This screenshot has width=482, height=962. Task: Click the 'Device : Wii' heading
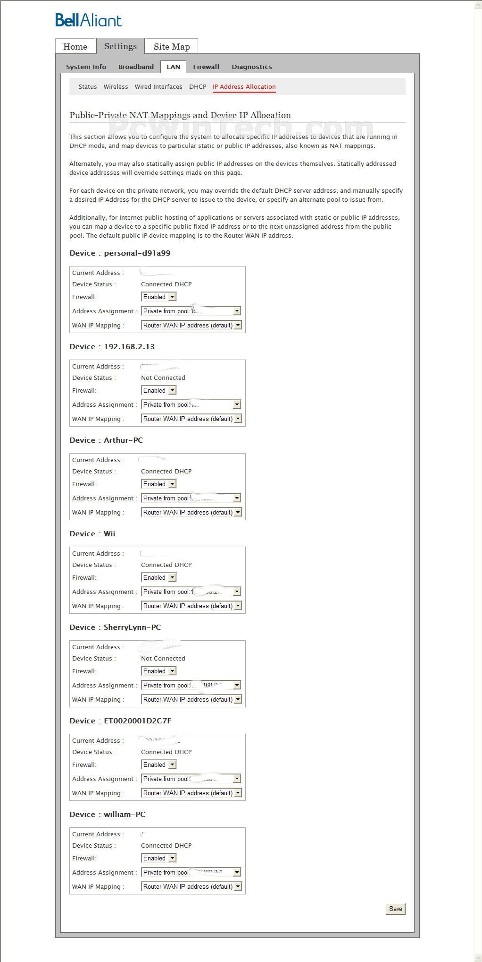(x=92, y=533)
